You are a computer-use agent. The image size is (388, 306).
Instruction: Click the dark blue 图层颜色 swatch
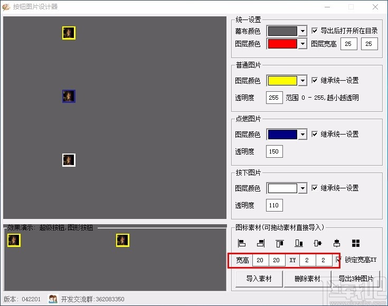[282, 135]
